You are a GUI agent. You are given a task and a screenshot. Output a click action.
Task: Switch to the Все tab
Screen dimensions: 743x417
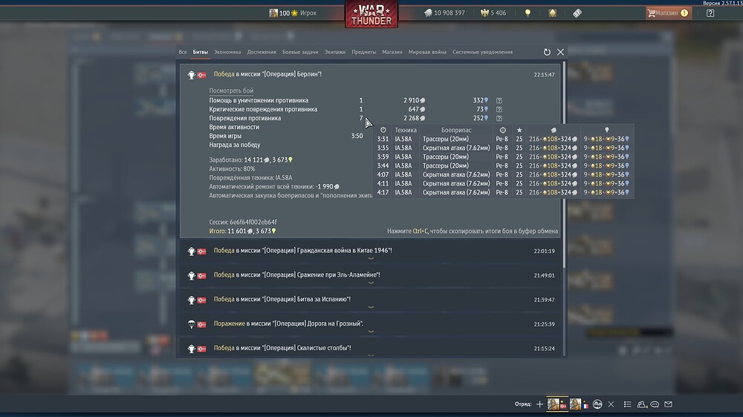[183, 52]
